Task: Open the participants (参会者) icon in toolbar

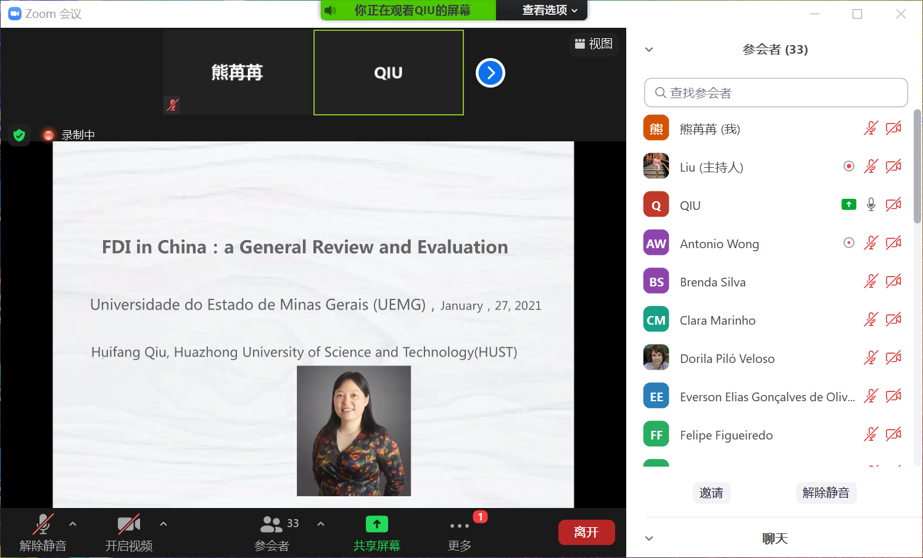Action: (x=271, y=525)
